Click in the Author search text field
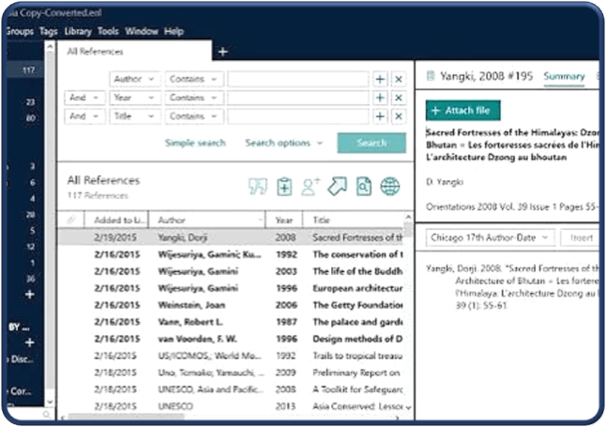The image size is (606, 427). (x=298, y=79)
